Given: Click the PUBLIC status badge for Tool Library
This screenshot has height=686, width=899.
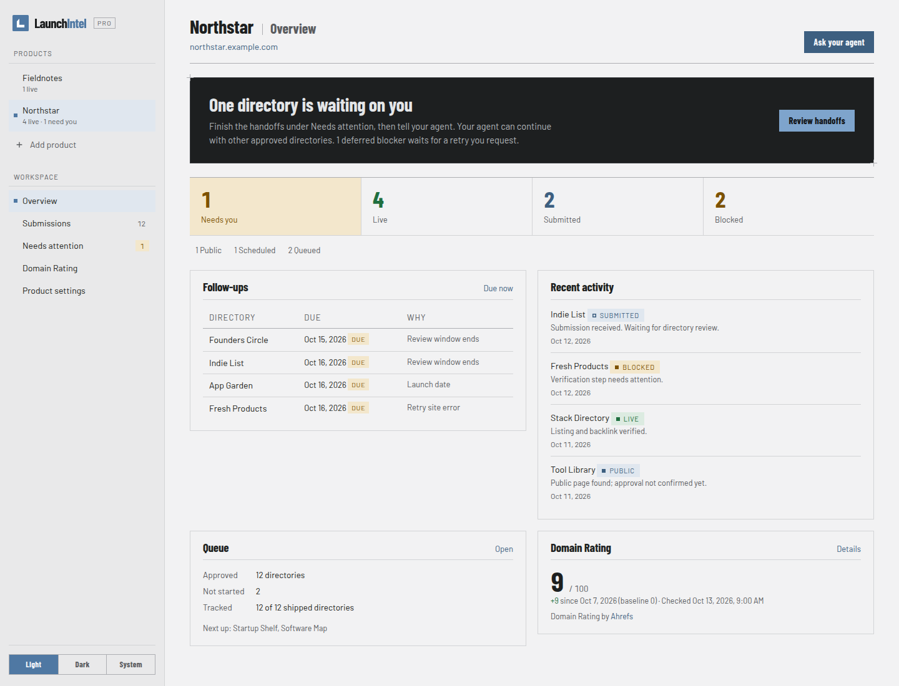Looking at the screenshot, I should click(619, 471).
